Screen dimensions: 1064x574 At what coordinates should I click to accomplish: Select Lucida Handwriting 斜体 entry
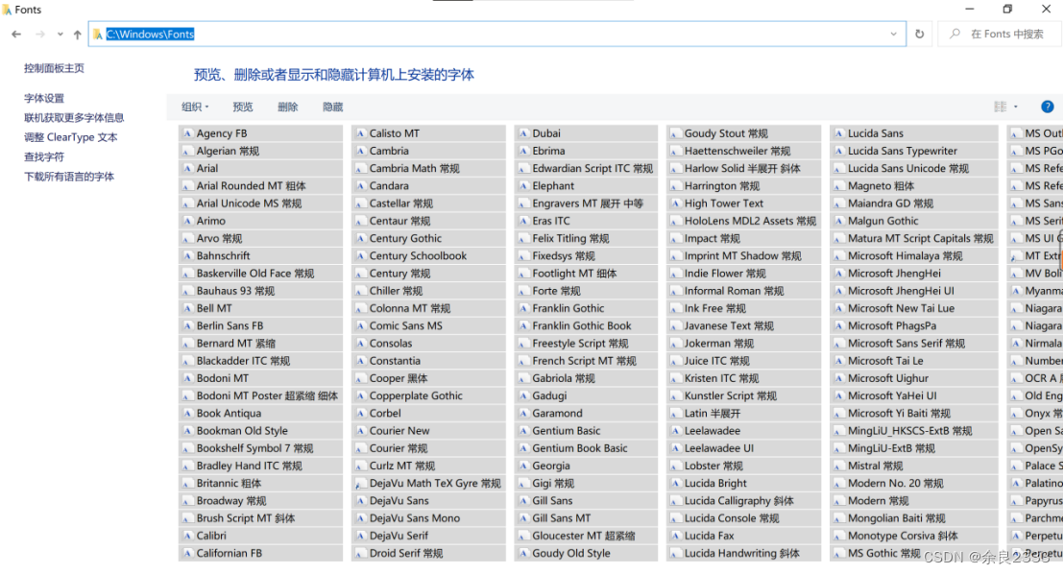point(743,553)
